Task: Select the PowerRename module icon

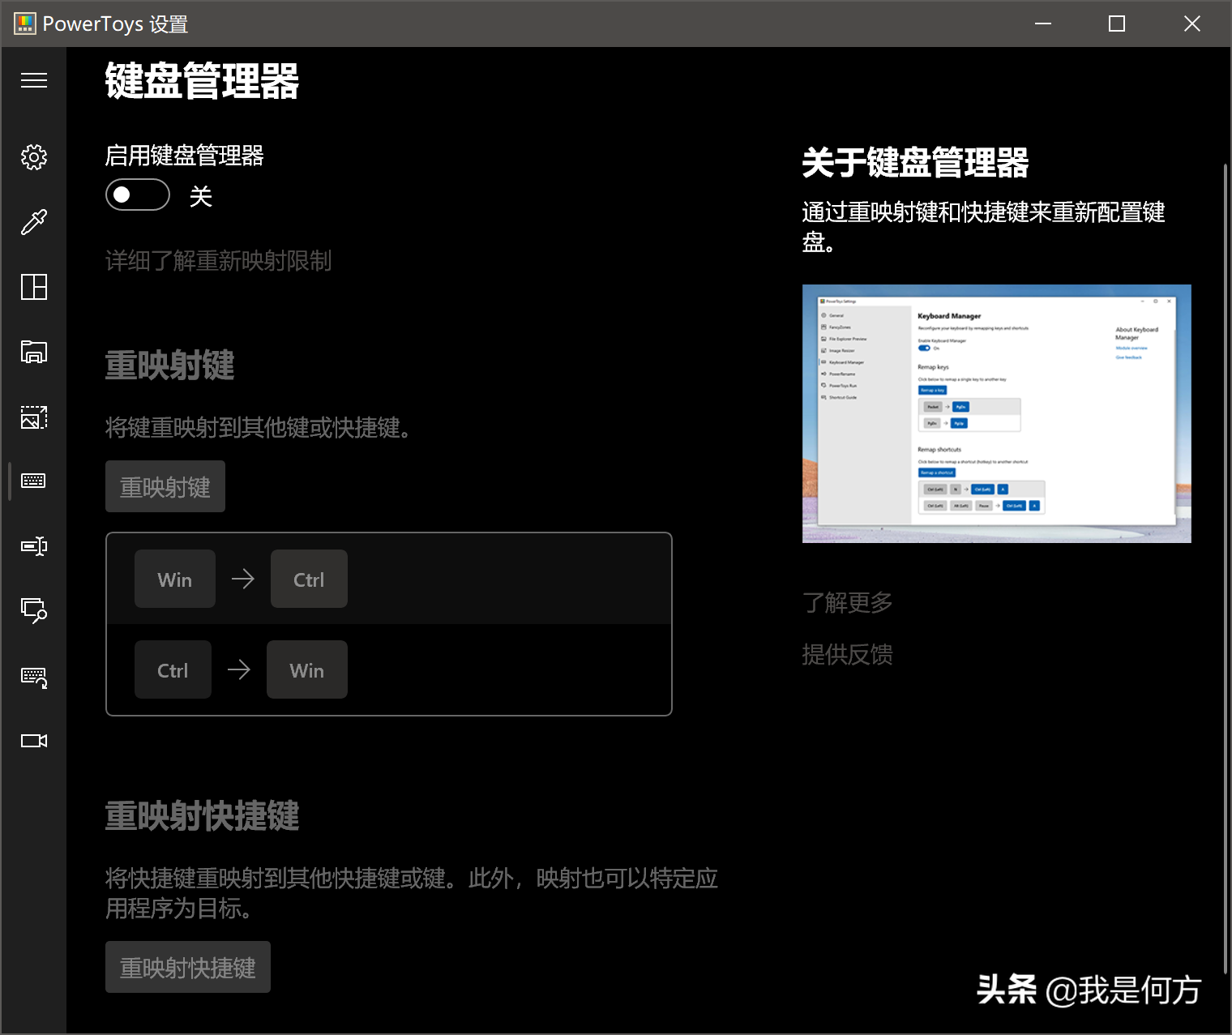Action: click(x=33, y=545)
